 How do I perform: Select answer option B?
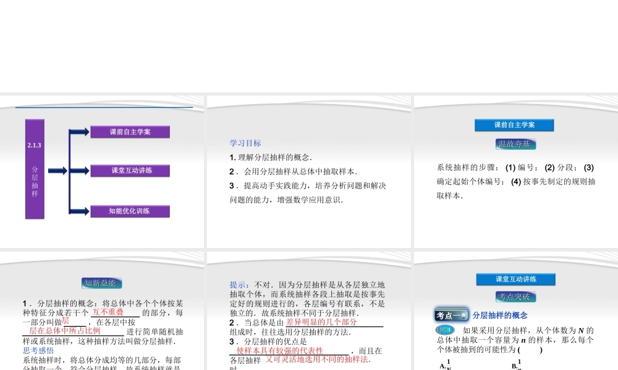click(517, 365)
